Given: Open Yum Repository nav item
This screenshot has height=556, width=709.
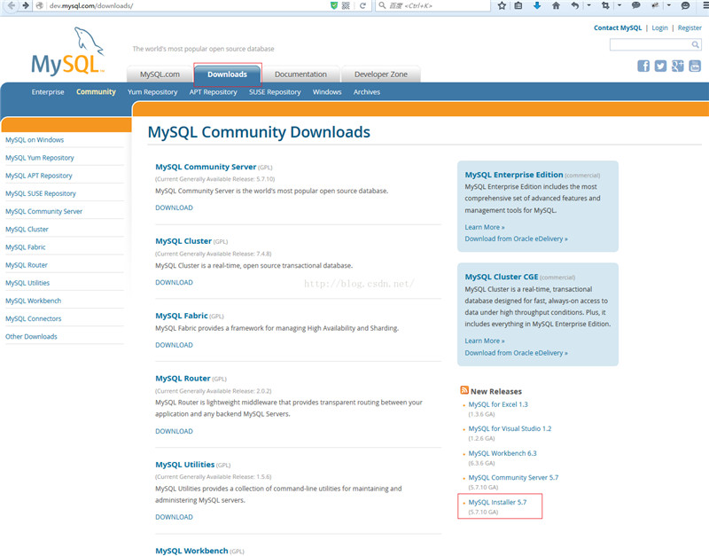Looking at the screenshot, I should [152, 92].
